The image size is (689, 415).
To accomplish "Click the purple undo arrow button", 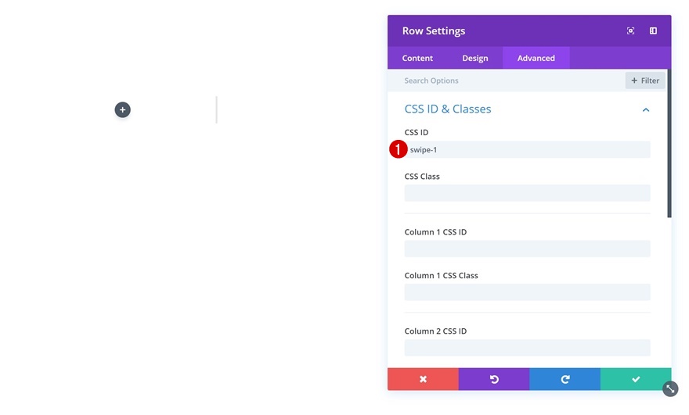I will coord(494,379).
